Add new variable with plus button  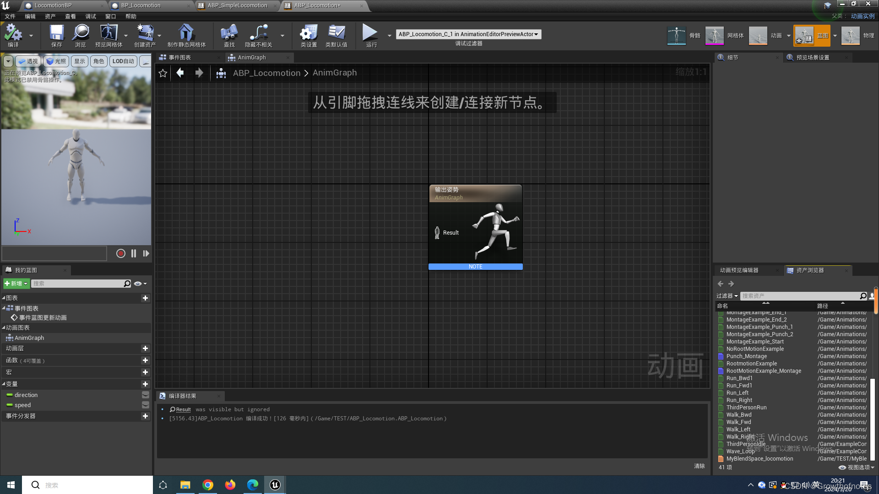point(145,384)
